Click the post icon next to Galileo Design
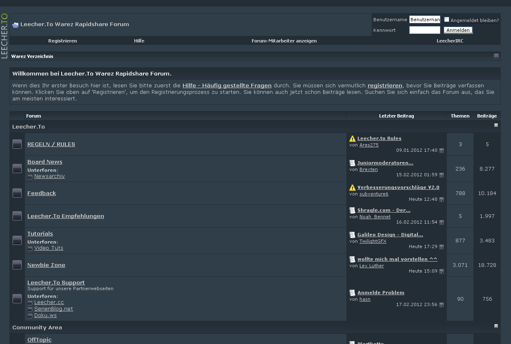Viewport: 511px width, 344px height. click(x=353, y=235)
